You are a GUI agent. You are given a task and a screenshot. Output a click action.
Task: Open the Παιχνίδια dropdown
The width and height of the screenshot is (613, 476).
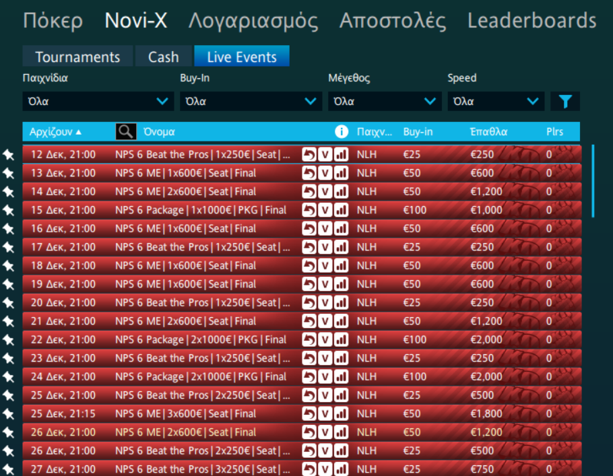(x=98, y=102)
